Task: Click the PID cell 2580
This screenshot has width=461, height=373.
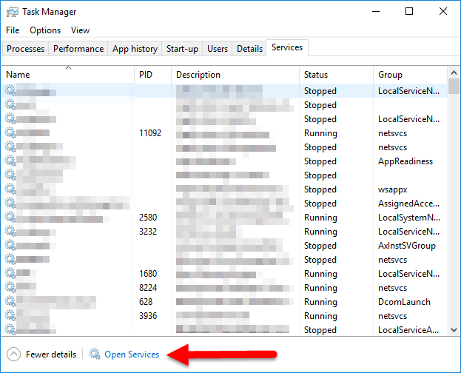Action: coord(148,218)
